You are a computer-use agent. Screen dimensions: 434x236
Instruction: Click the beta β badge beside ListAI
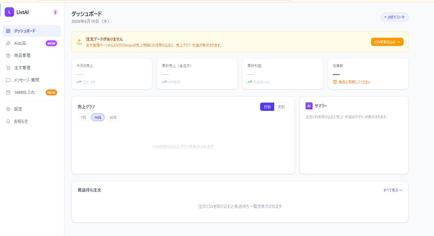point(55,12)
